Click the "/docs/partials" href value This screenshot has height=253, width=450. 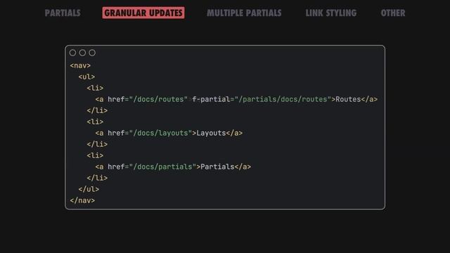click(162, 167)
